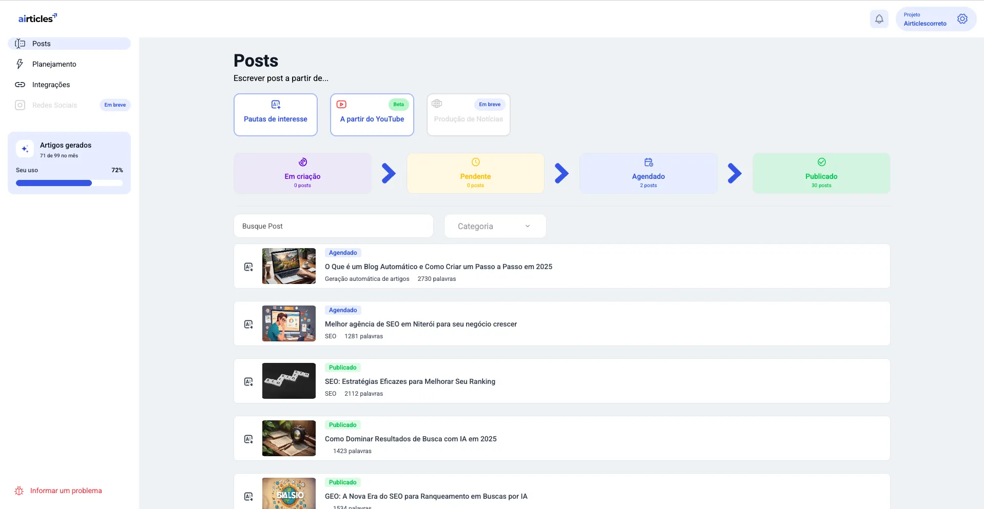Image resolution: width=984 pixels, height=509 pixels.
Task: Click 'Geração automática de artigos' category label
Action: pos(367,279)
